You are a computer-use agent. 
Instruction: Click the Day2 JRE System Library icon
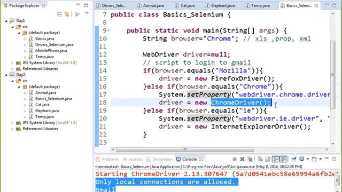19,123
